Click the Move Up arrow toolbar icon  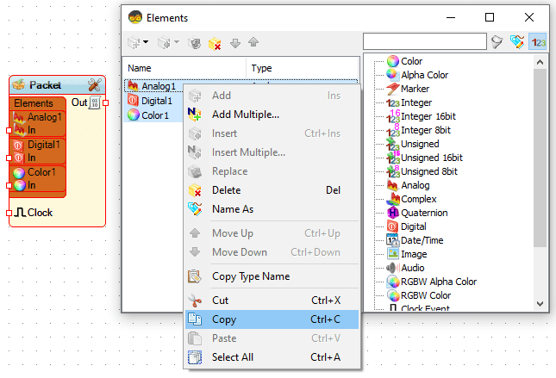tap(253, 42)
